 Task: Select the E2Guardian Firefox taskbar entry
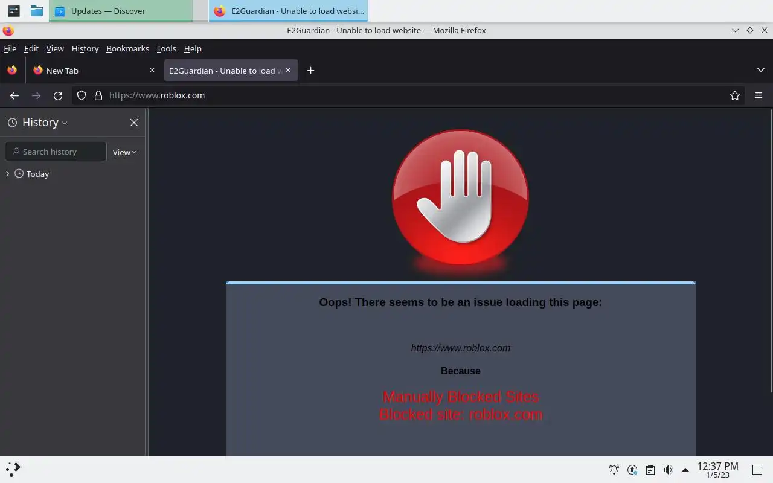pos(288,11)
